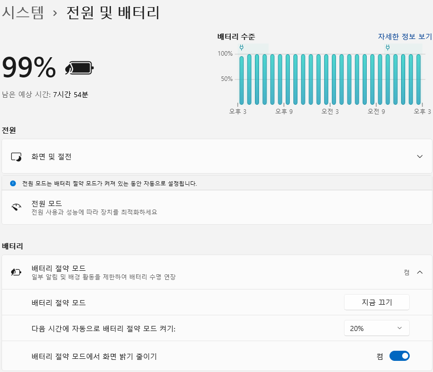
Task: Collapse the 배터리 절약 모드 section
Action: click(x=419, y=272)
